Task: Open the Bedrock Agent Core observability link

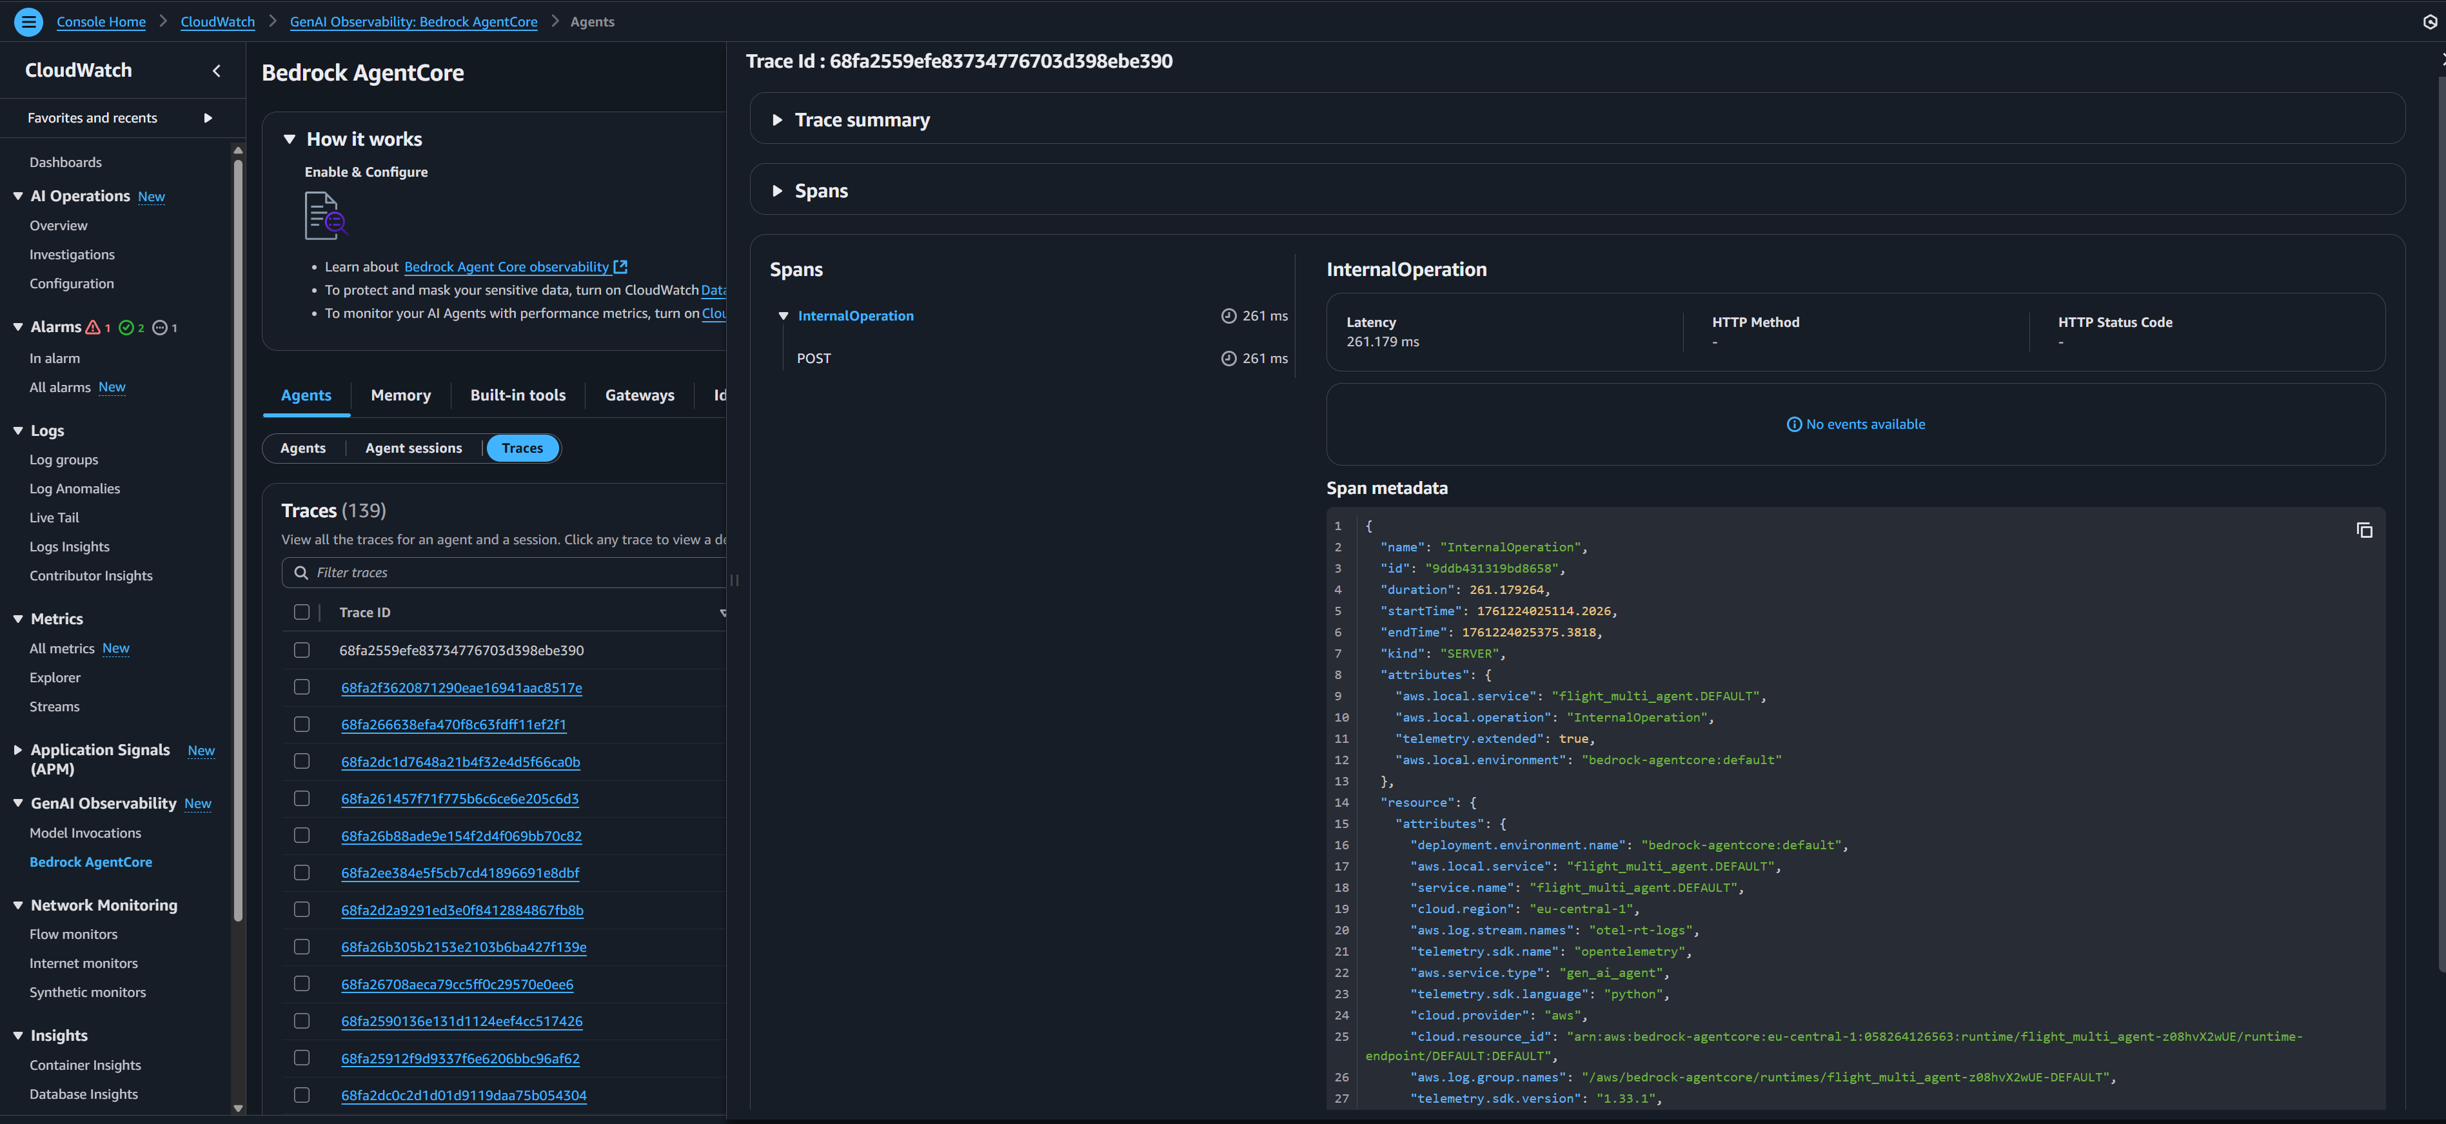Action: 506,267
